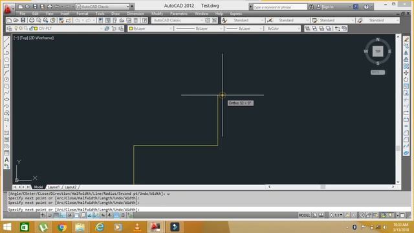414x233 pixels.
Task: Open AutoCAD Classic workspace dropdown in title bar
Action: [x=103, y=6]
